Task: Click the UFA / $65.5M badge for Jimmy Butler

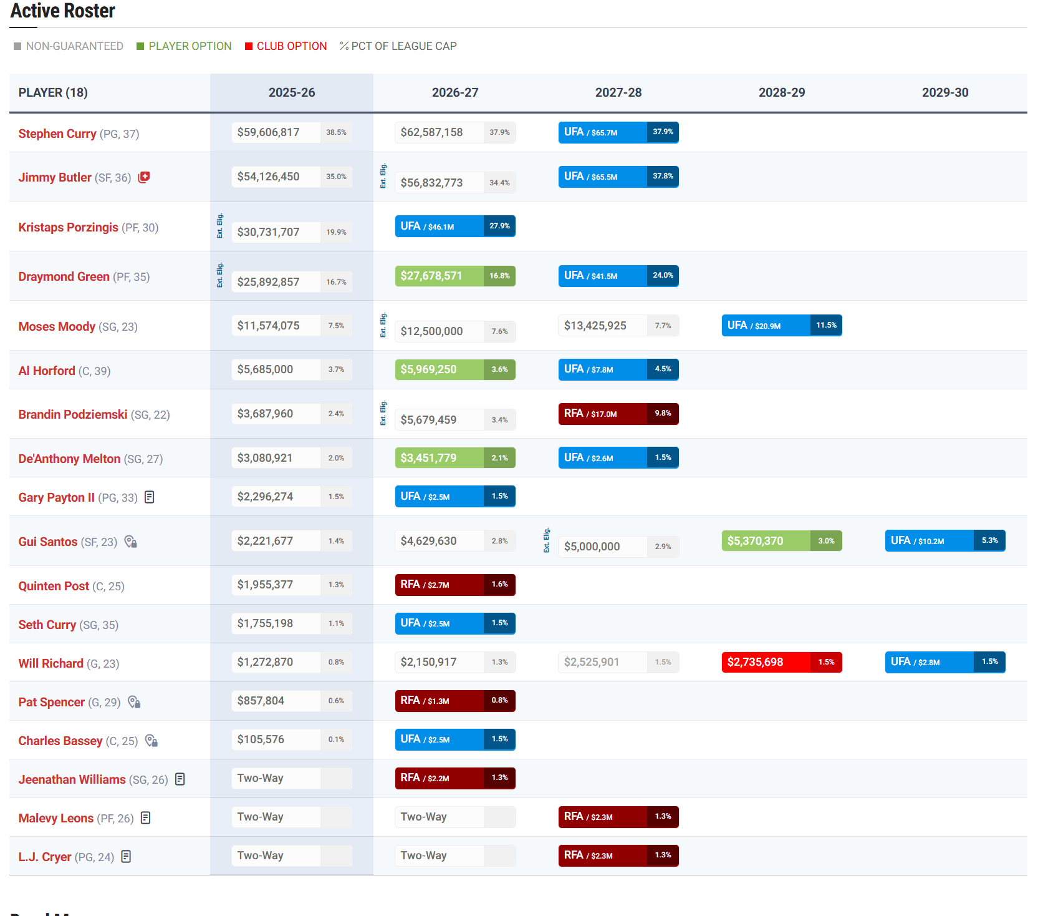Action: (x=618, y=177)
